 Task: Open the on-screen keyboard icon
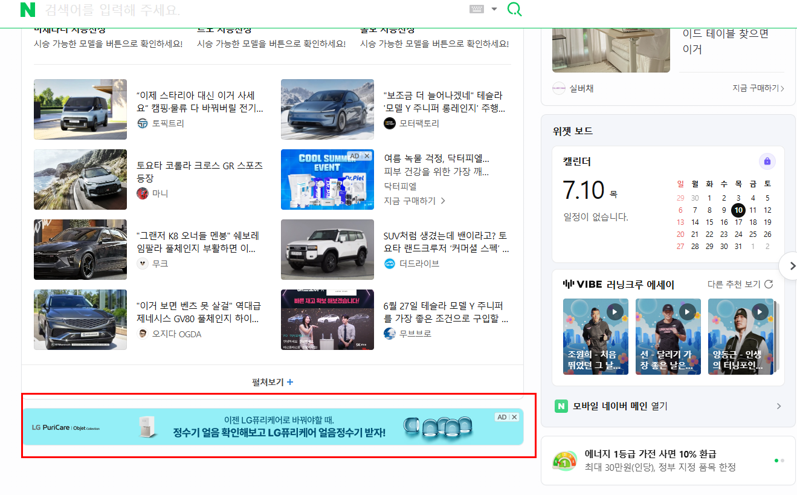477,9
